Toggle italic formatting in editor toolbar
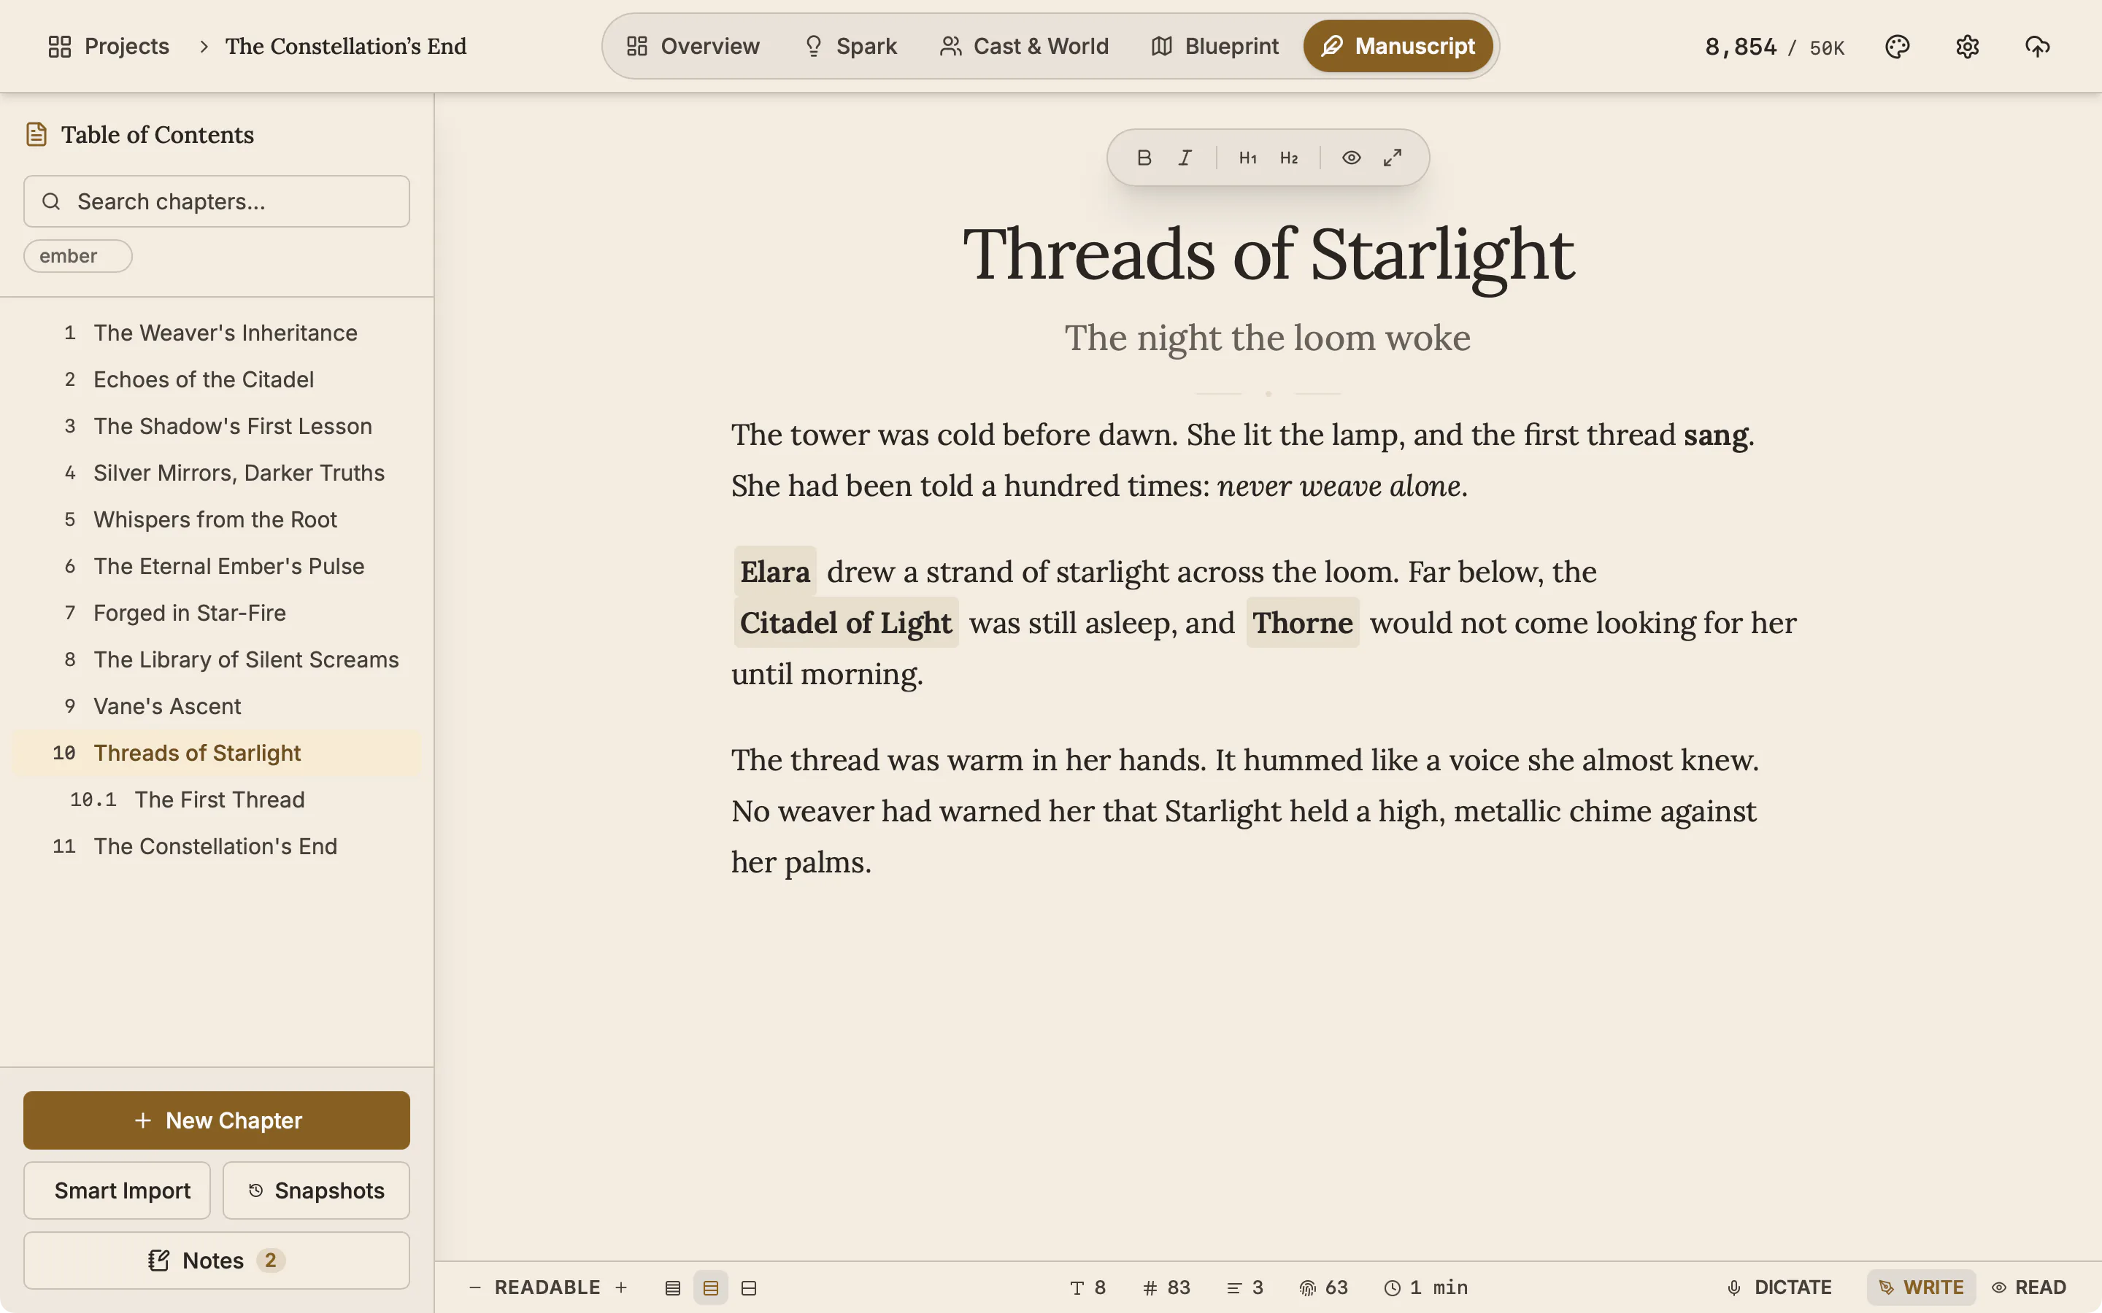Image resolution: width=2102 pixels, height=1313 pixels. click(x=1185, y=158)
